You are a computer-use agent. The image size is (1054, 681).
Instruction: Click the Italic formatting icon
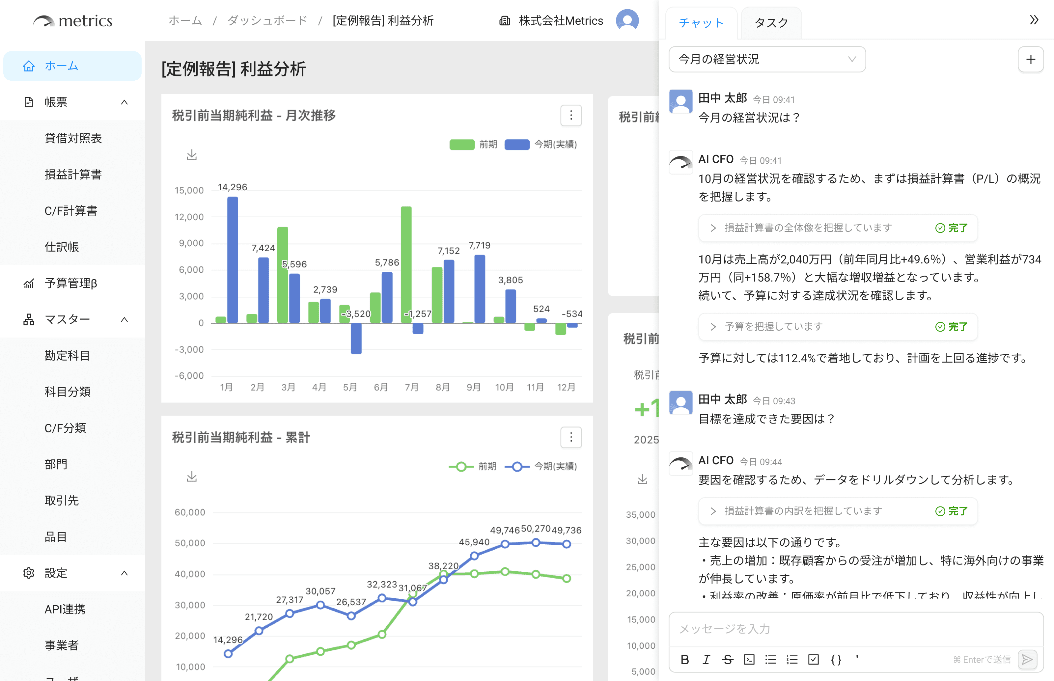(x=707, y=660)
